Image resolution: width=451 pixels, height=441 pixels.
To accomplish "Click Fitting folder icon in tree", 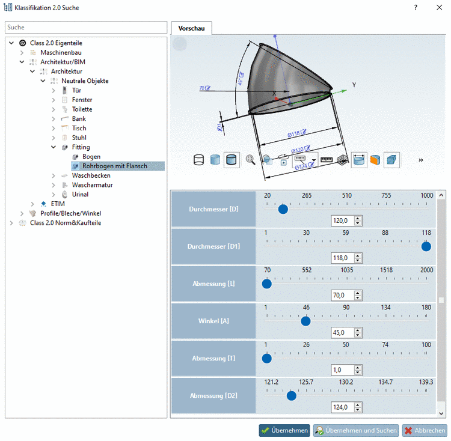I will 65,147.
